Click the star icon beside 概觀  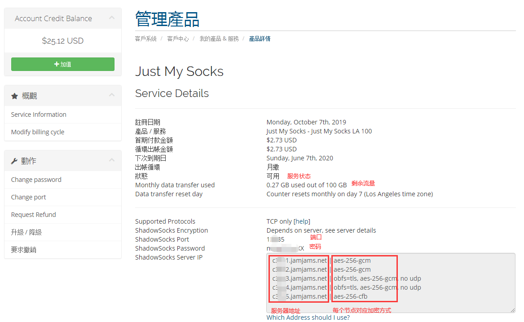[14, 96]
